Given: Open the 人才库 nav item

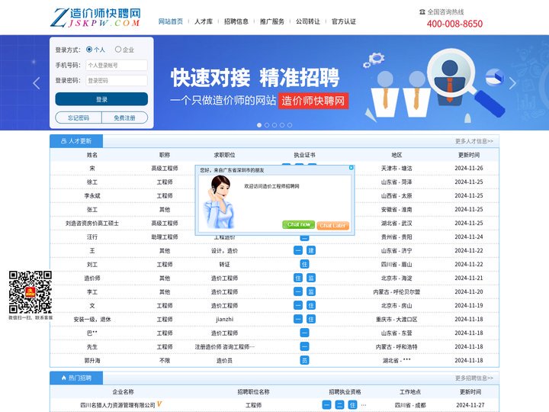Looking at the screenshot, I should [204, 21].
